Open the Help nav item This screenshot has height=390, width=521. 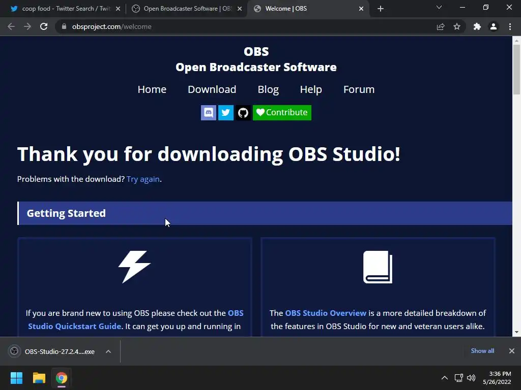point(311,89)
